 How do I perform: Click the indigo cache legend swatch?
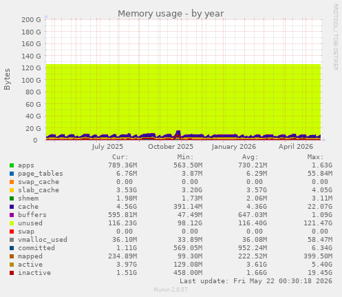12,207
